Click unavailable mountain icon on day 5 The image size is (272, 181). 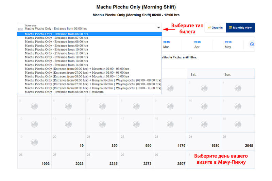[x=34, y=106]
